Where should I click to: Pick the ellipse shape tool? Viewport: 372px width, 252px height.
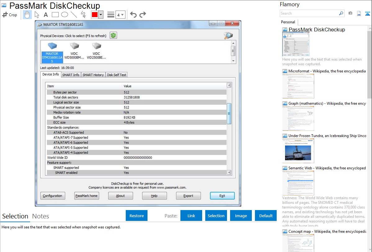click(65, 15)
